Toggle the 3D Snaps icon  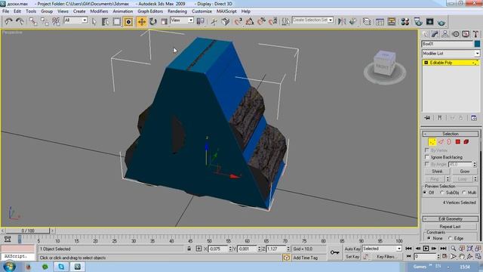[238, 22]
